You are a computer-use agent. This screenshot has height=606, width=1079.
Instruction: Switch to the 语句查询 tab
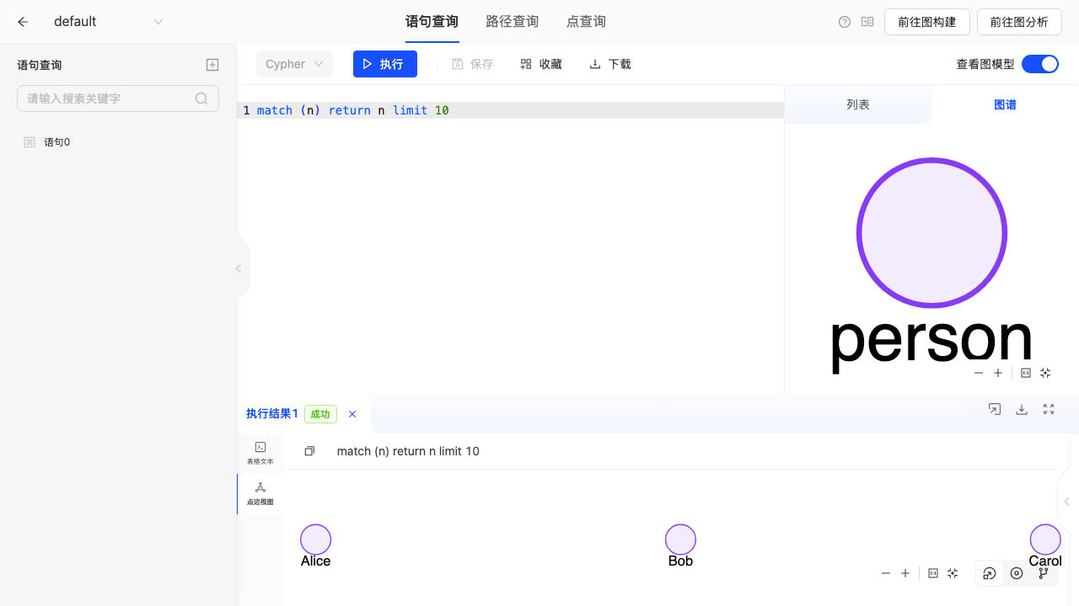[x=432, y=22]
